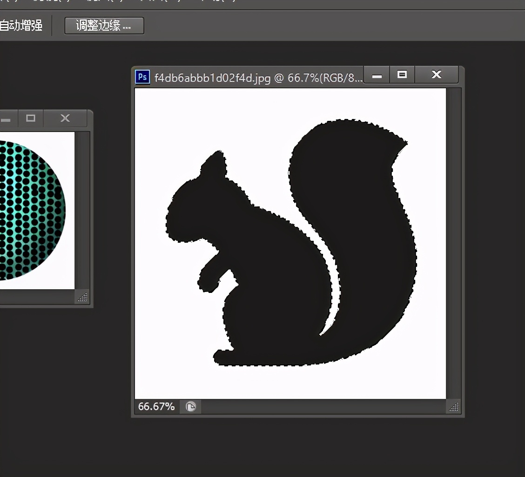Close the halftone image window

coord(65,118)
